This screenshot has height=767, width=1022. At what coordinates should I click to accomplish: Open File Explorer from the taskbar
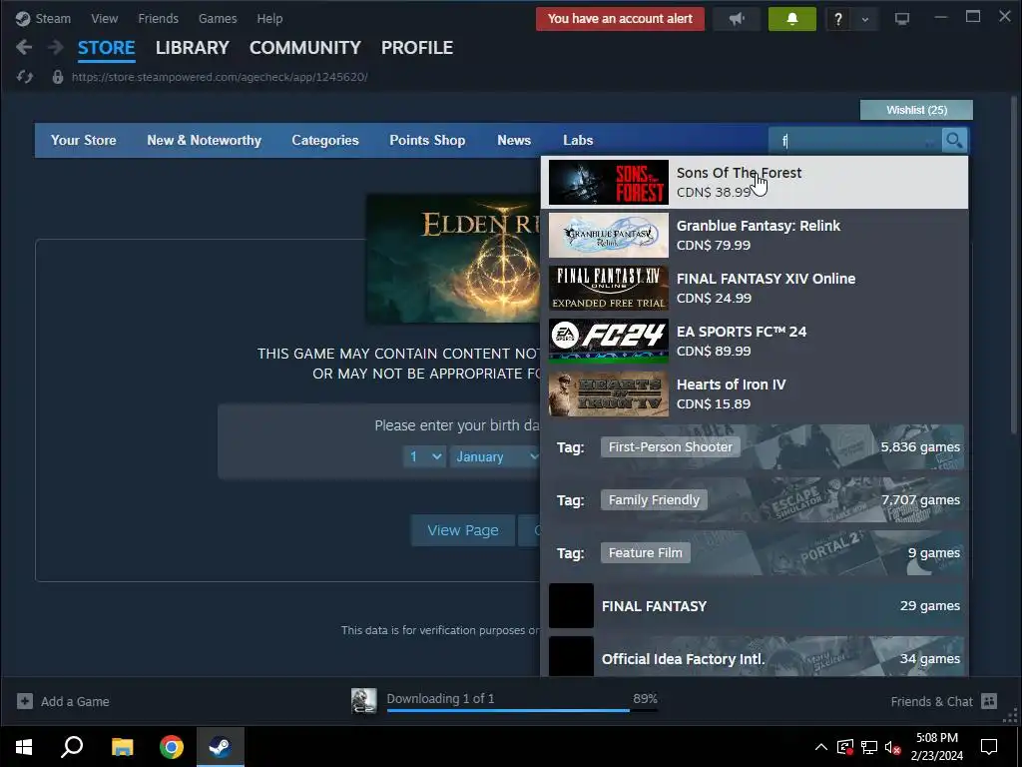pyautogui.click(x=122, y=747)
